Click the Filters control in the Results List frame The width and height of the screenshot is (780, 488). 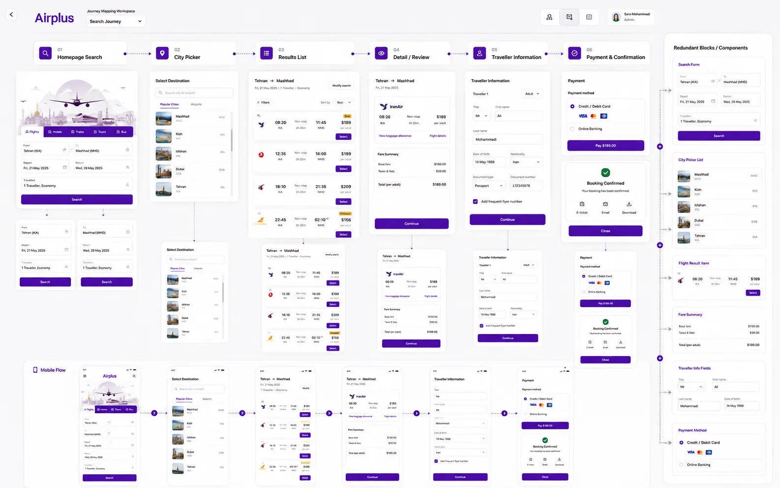pyautogui.click(x=264, y=102)
